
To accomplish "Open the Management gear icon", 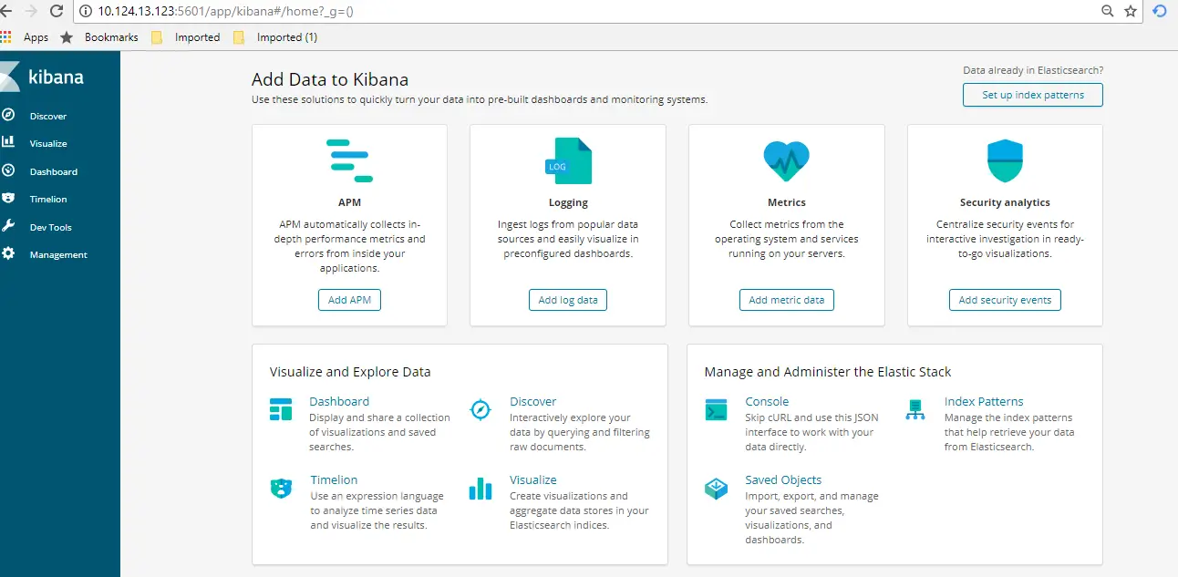I will pyautogui.click(x=8, y=253).
